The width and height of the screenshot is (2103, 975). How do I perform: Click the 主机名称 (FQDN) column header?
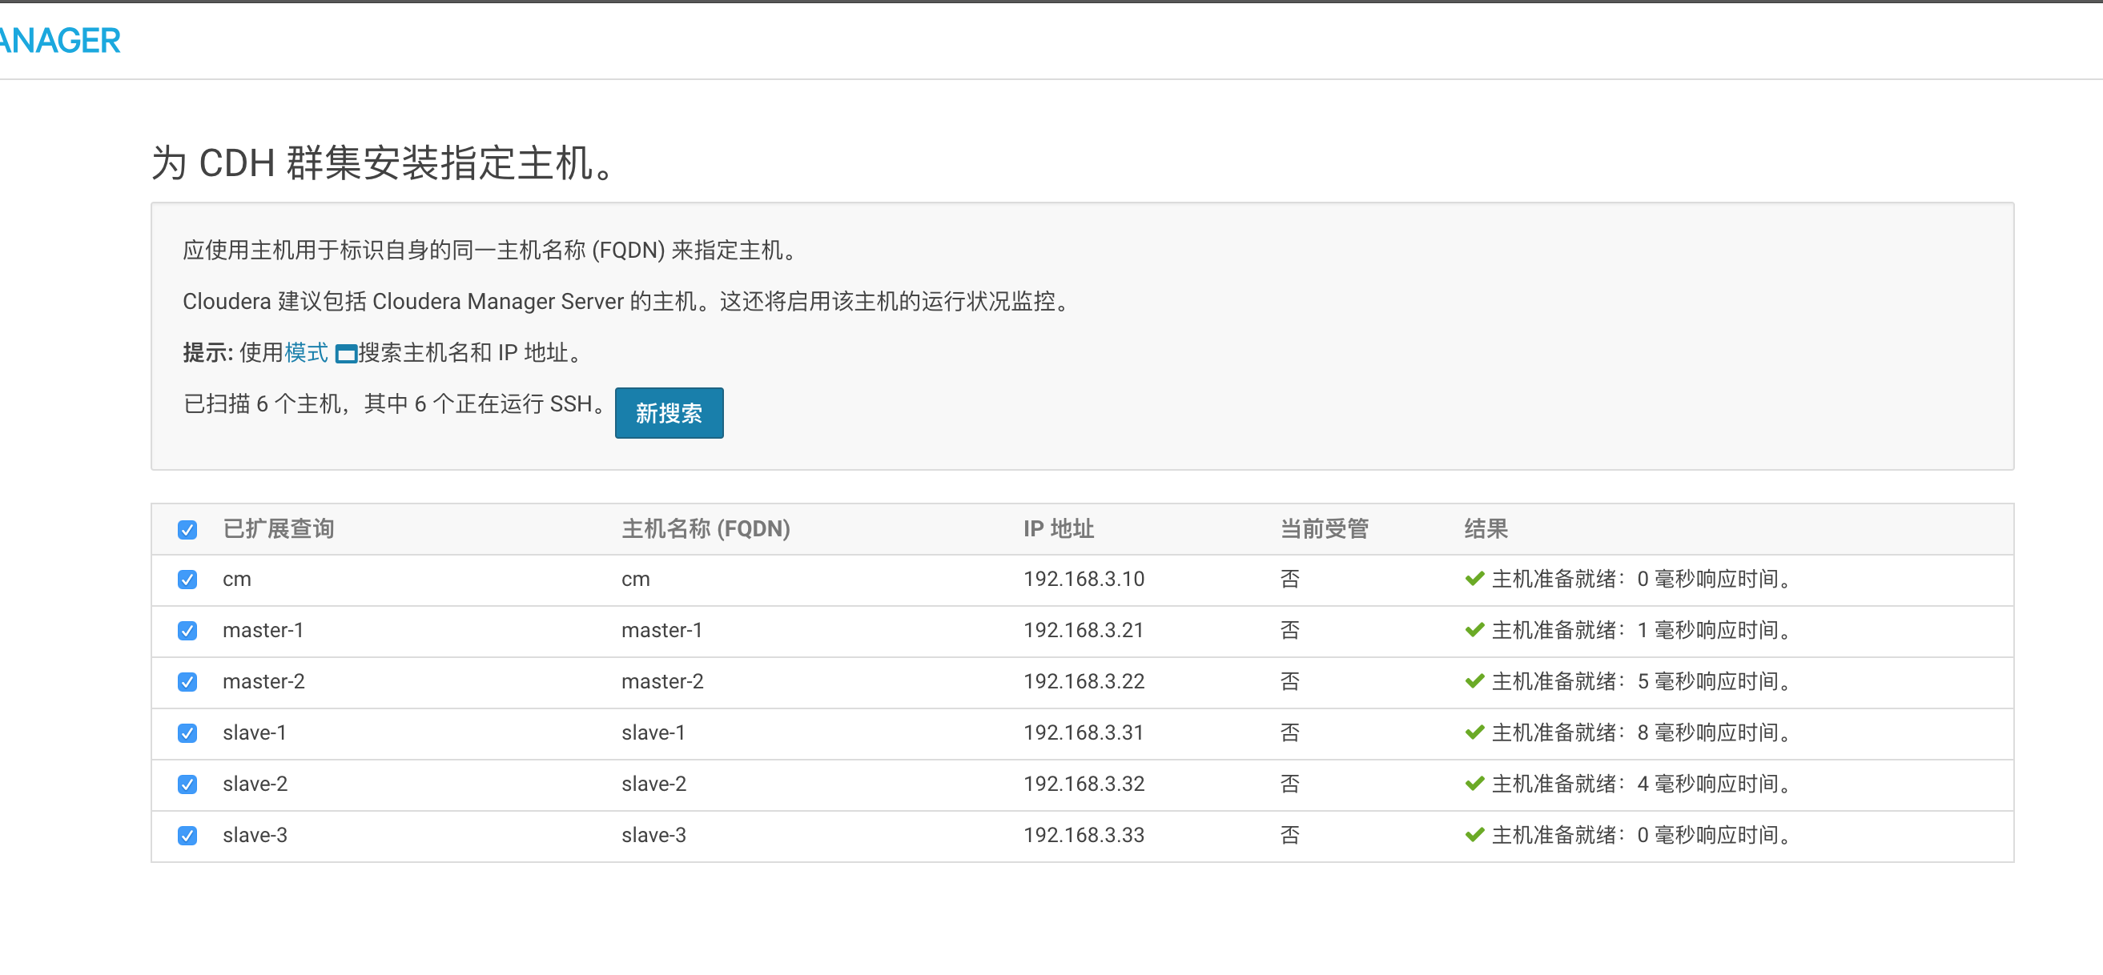coord(706,528)
